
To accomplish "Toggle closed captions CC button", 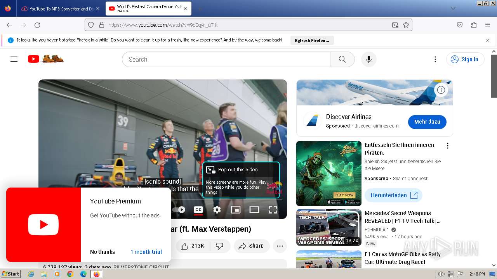I will pos(198,210).
